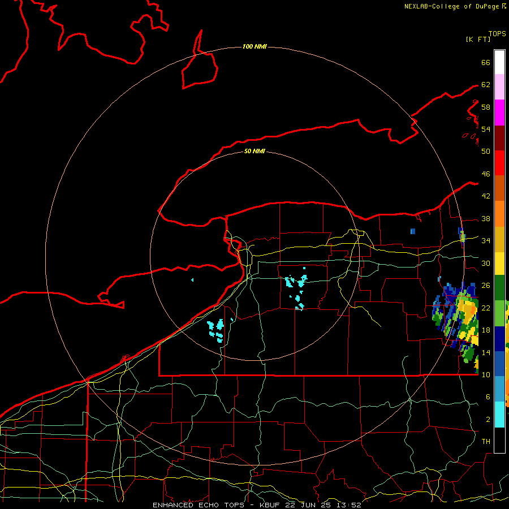Screen dimensions: 509x509
Task: Click the light green color scale segment
Action: (499, 313)
